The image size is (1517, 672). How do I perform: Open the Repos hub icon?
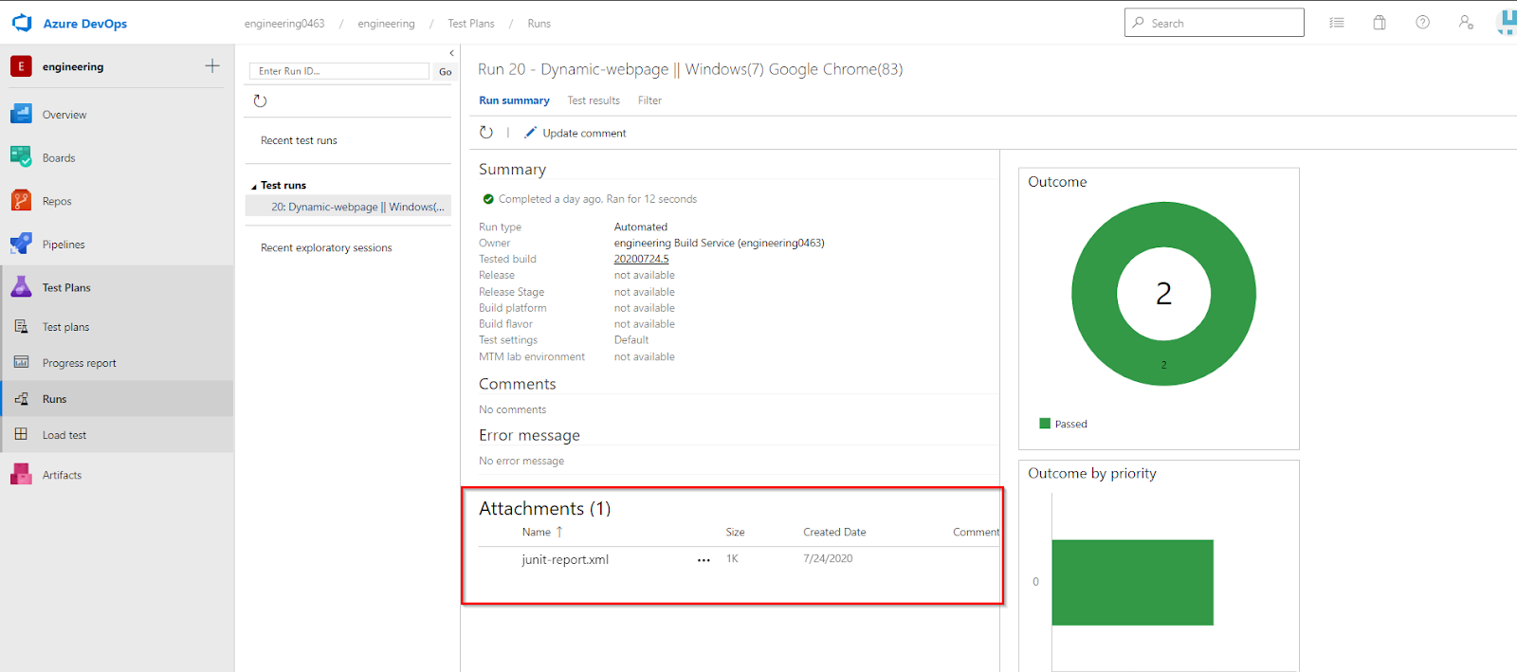tap(21, 201)
